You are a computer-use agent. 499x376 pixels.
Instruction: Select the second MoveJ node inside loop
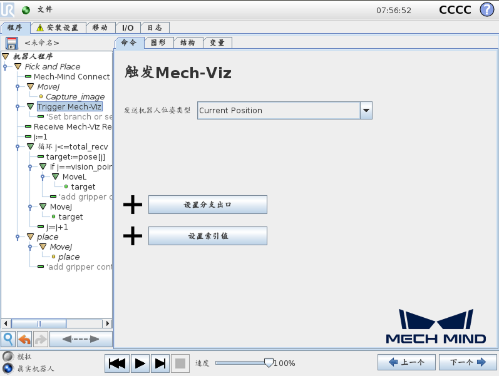pyautogui.click(x=61, y=206)
